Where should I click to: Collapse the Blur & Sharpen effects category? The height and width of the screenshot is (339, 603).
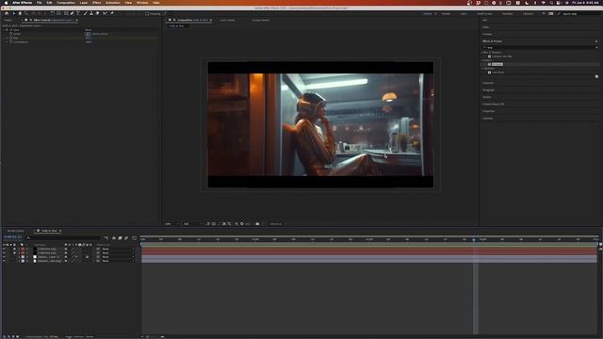pyautogui.click(x=482, y=53)
